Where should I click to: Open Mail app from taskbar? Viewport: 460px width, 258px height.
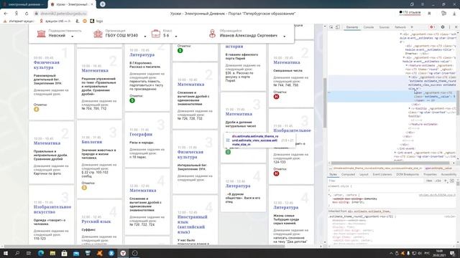click(x=76, y=253)
